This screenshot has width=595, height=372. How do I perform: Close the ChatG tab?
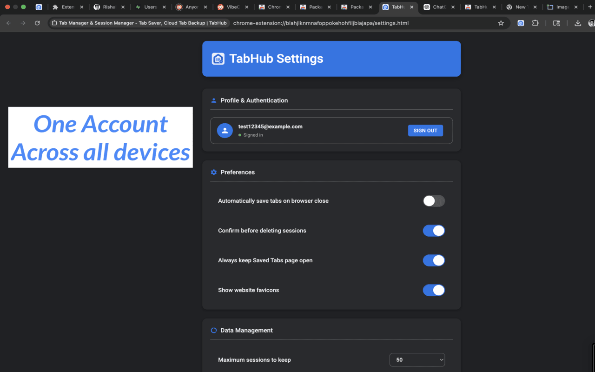(x=453, y=7)
